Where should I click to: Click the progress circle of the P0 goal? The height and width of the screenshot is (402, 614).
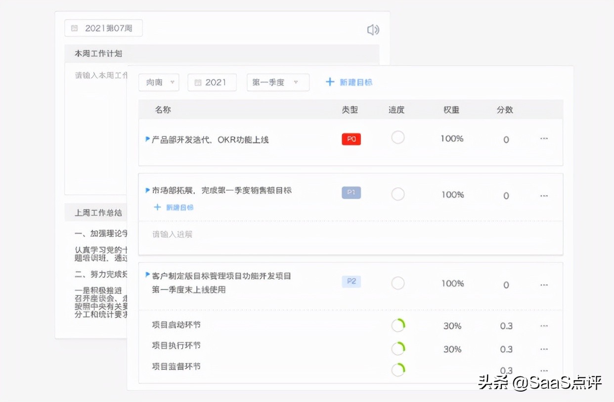(x=398, y=138)
